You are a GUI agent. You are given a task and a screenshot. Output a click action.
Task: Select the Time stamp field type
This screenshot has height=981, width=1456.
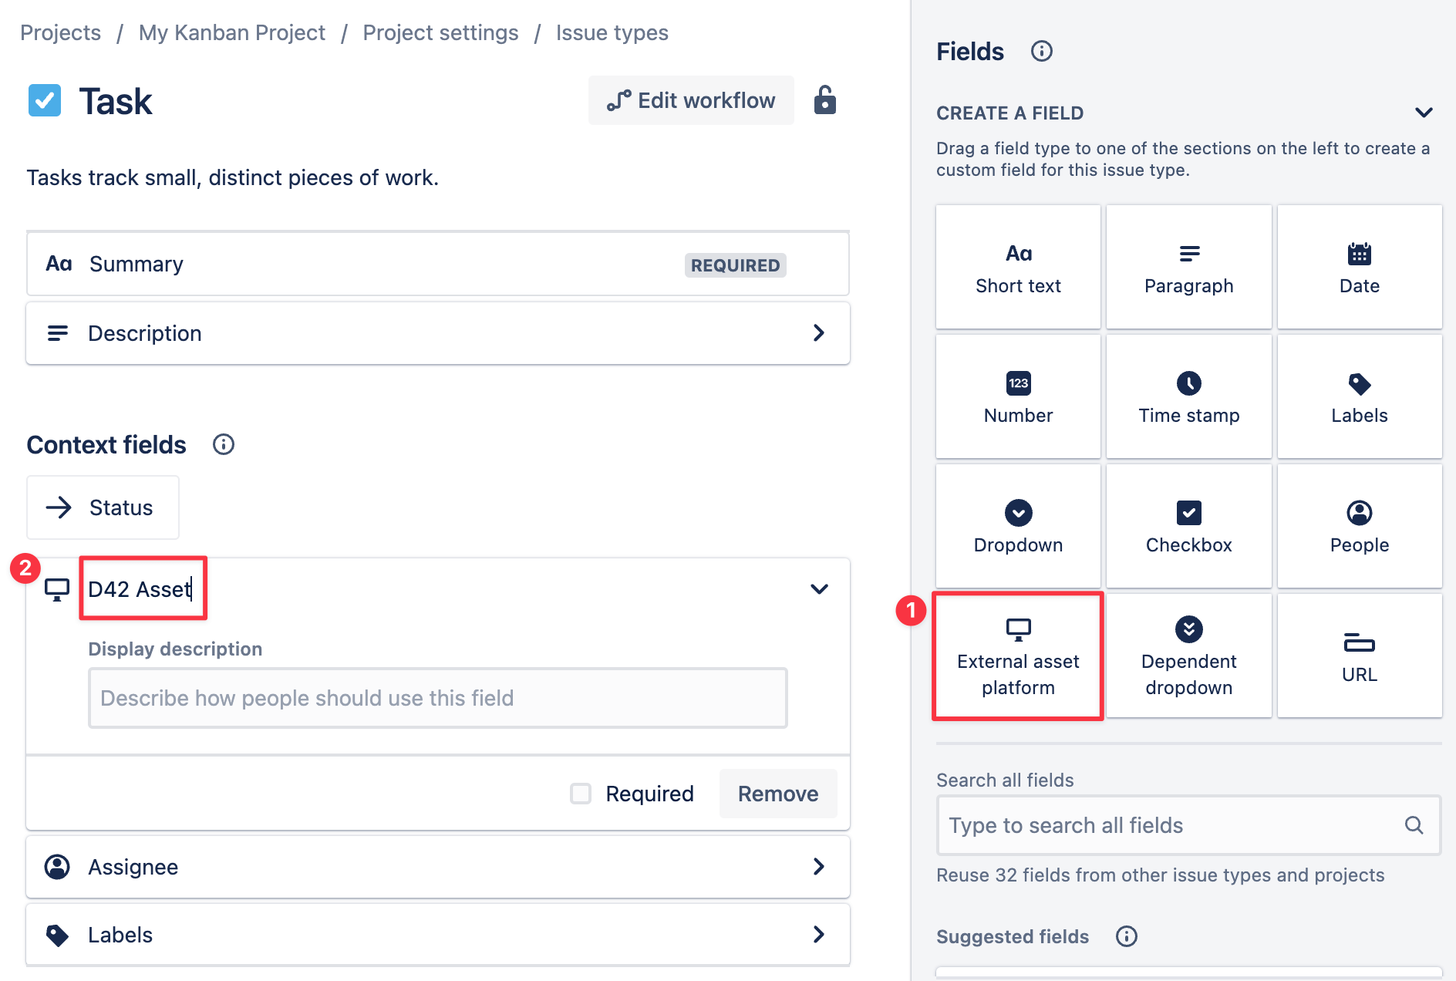1188,396
